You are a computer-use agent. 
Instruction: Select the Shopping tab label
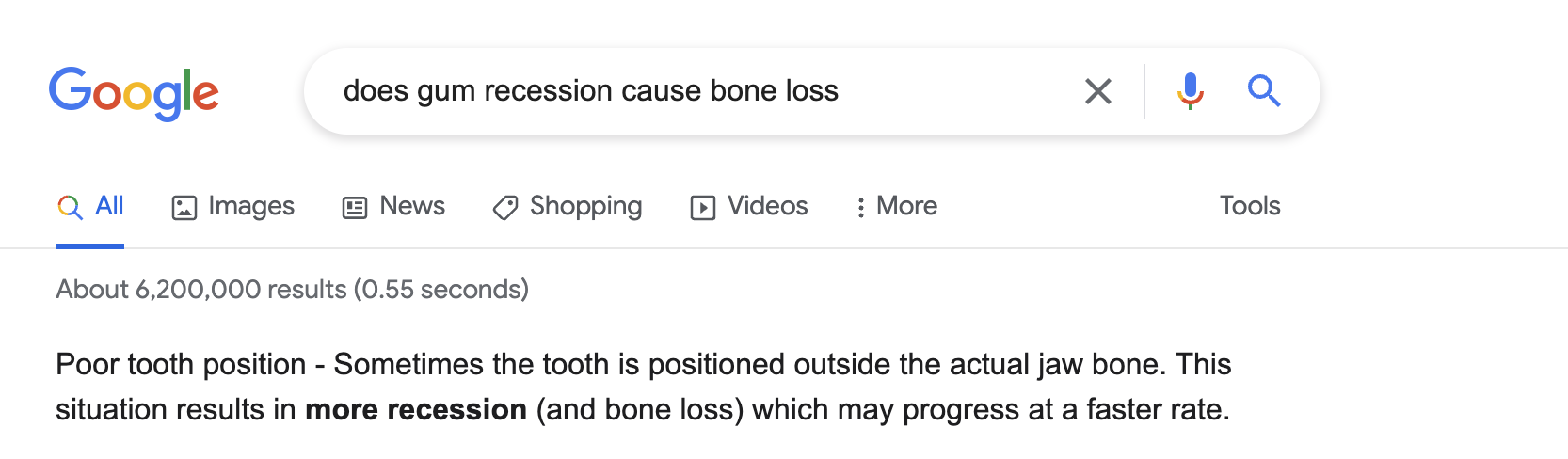pos(585,206)
